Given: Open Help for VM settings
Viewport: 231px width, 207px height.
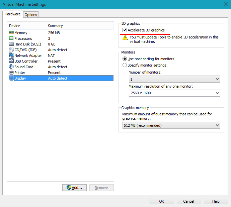Looking at the screenshot, I should 216,201.
